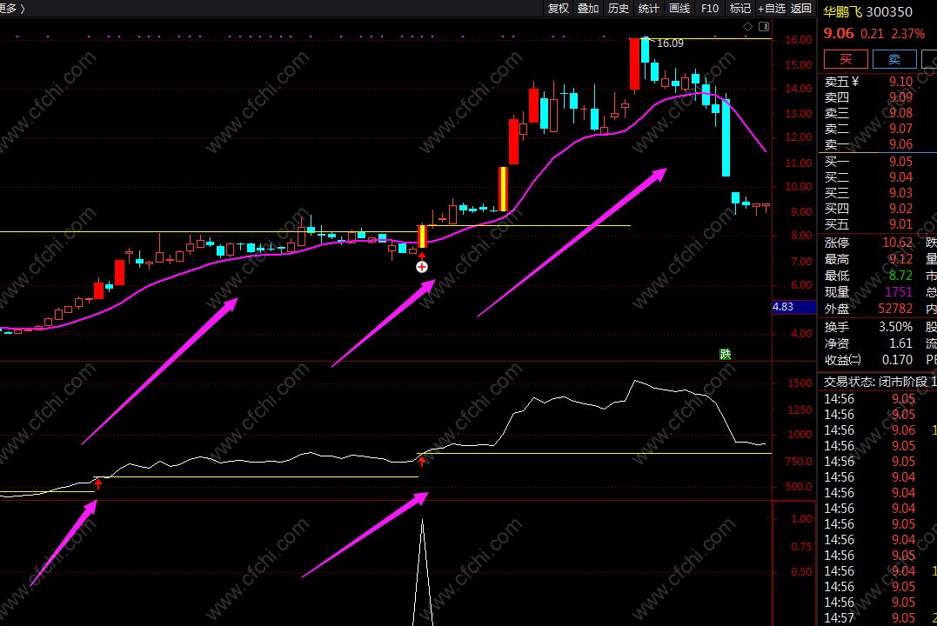Click the 最低 low value 8.72
Image resolution: width=937 pixels, height=626 pixels.
(900, 276)
